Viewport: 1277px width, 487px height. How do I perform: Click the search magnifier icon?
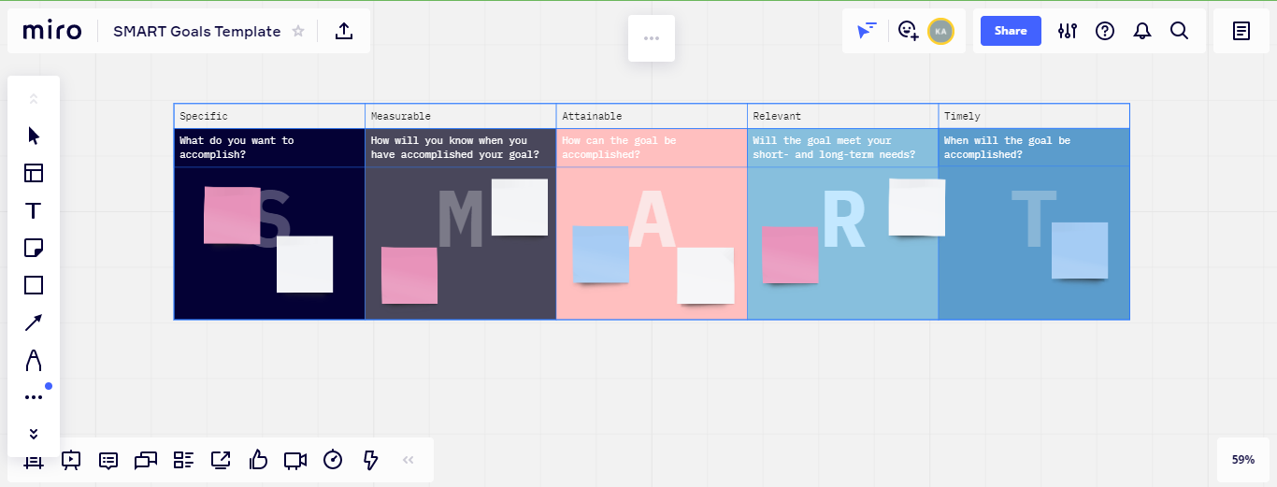tap(1180, 31)
